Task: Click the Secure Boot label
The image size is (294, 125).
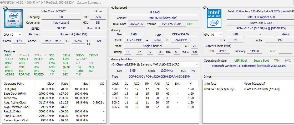Action: pyautogui.click(x=261, y=61)
